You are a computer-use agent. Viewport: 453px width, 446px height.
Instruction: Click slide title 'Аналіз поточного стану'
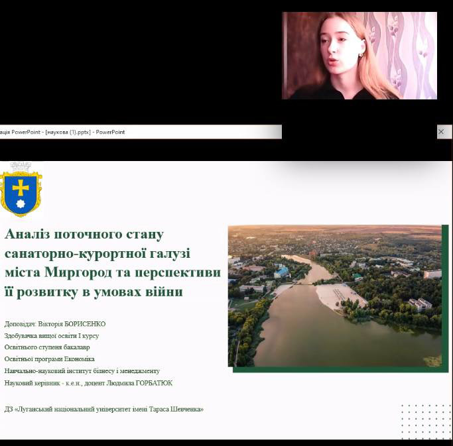tap(84, 234)
